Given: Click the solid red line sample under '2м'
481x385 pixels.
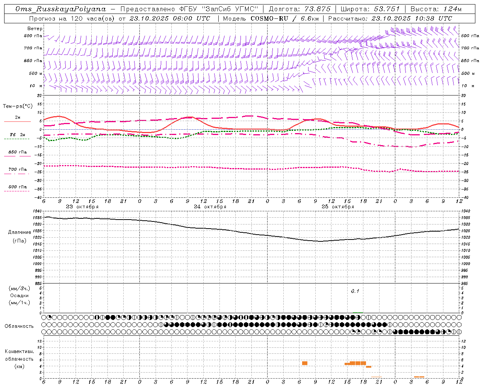Looking at the screenshot, I should click(17, 122).
